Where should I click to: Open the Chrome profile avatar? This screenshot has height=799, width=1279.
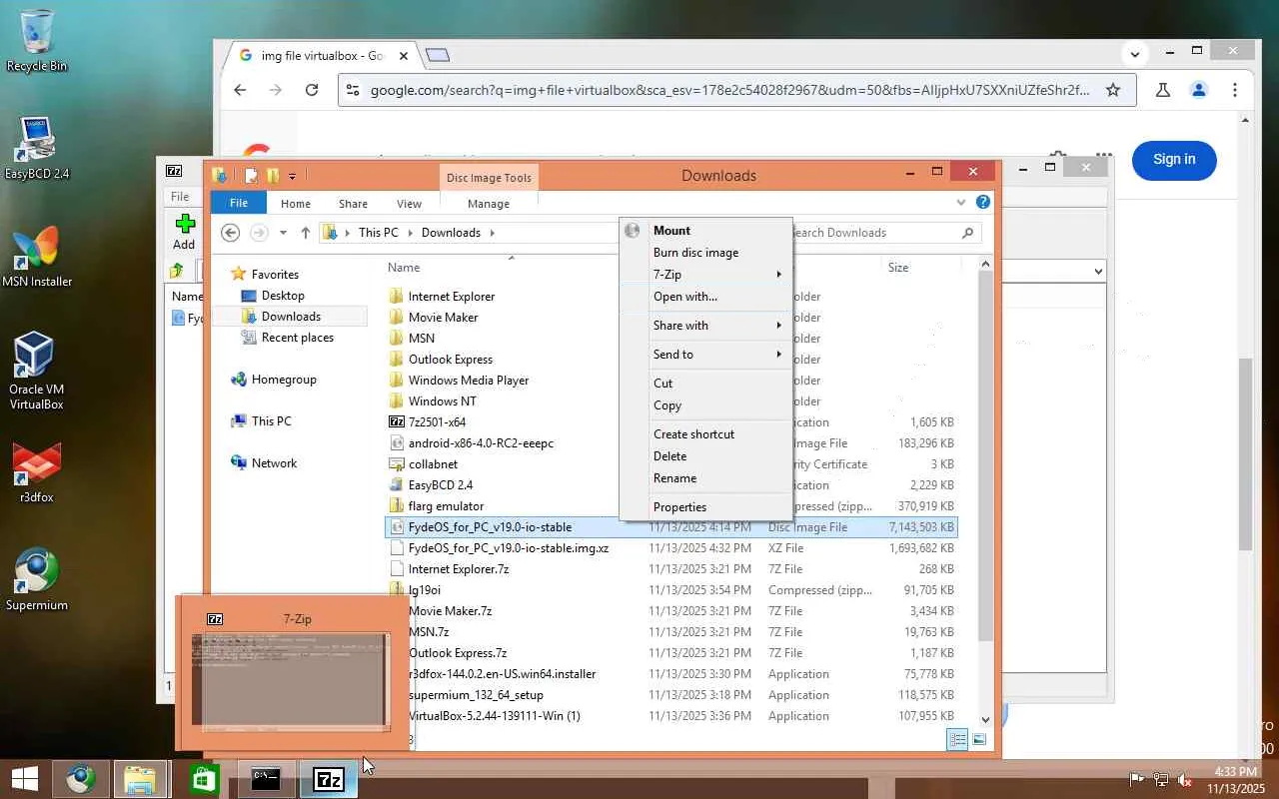[1199, 90]
